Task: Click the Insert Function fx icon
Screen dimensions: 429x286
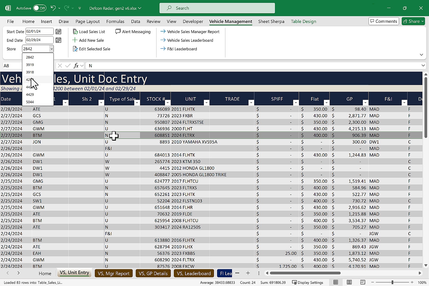Action: click(76, 65)
